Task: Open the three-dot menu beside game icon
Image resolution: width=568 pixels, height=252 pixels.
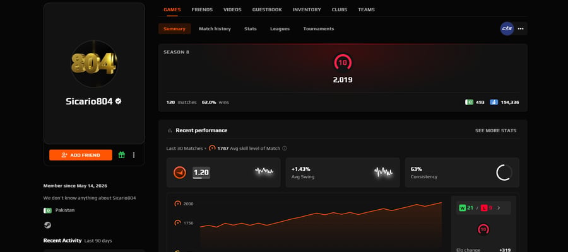Action: tap(521, 28)
